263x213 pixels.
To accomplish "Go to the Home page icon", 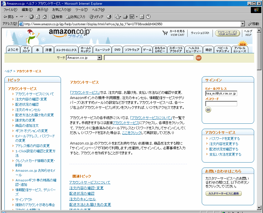I will [45, 17].
